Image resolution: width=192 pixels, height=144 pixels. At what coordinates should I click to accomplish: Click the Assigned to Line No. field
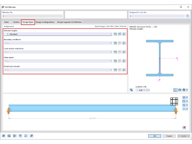(157, 16)
